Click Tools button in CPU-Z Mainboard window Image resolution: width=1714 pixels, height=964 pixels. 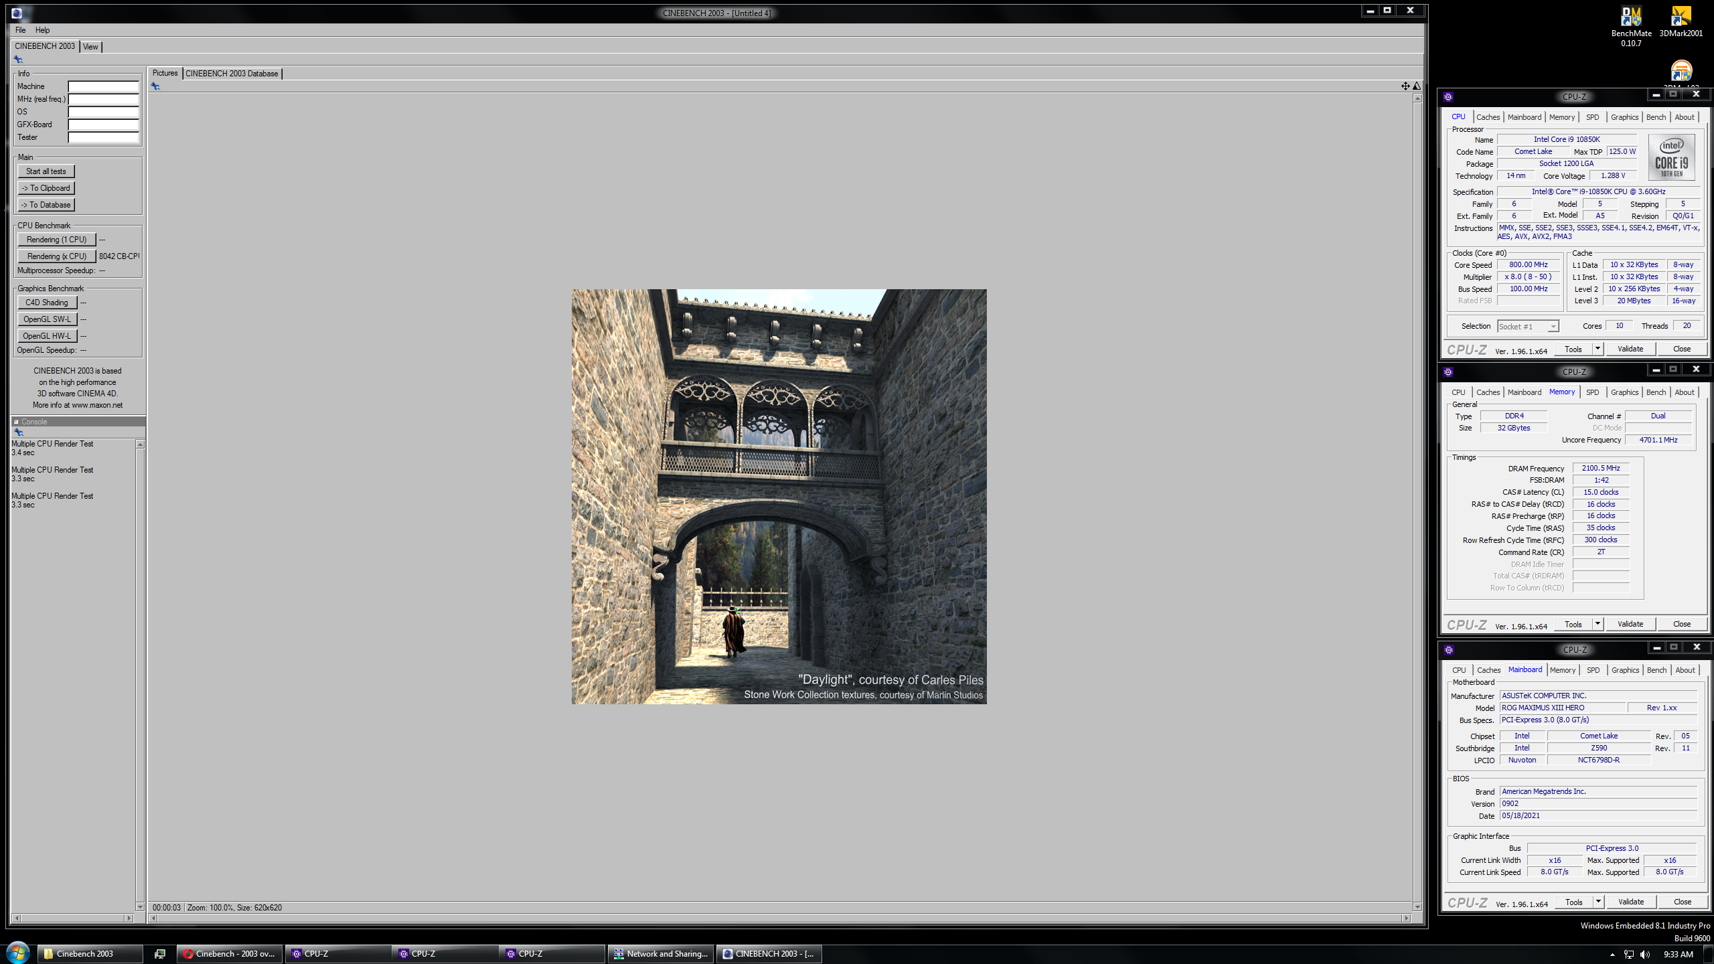pyautogui.click(x=1574, y=902)
